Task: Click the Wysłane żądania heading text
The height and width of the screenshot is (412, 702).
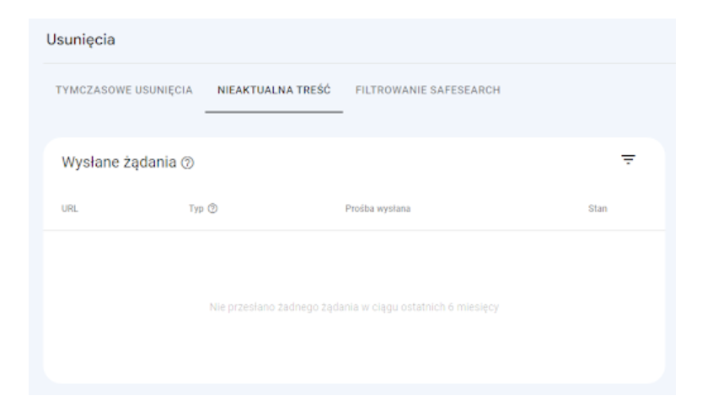Action: point(121,161)
